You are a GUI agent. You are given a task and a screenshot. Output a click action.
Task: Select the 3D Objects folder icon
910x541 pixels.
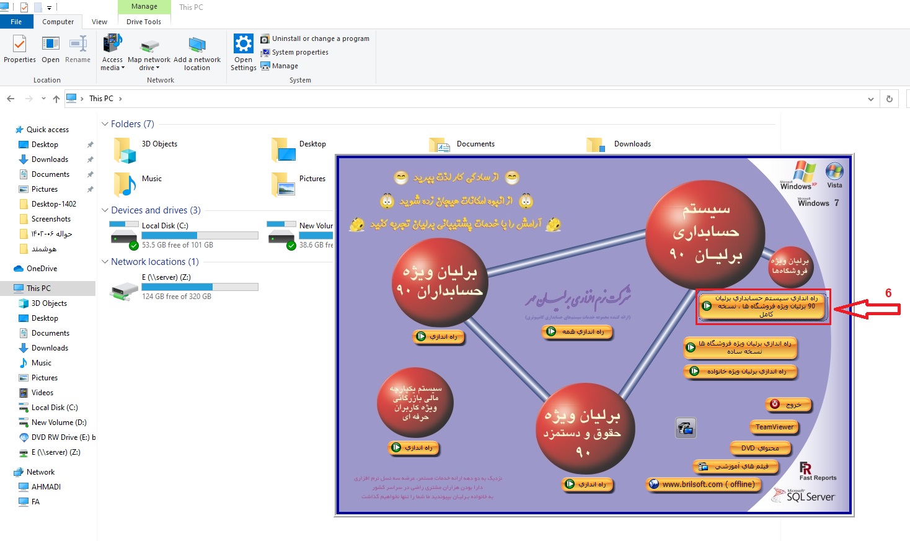click(125, 150)
